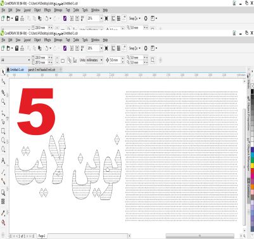Screen dimensions: 254x239
Task: Click the nudge distance stepper arrows
Action: [123, 60]
